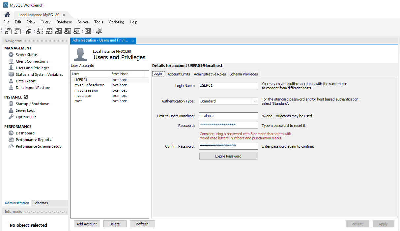Go to the home screen tab icon
The width and height of the screenshot is (400, 231).
(x=7, y=15)
